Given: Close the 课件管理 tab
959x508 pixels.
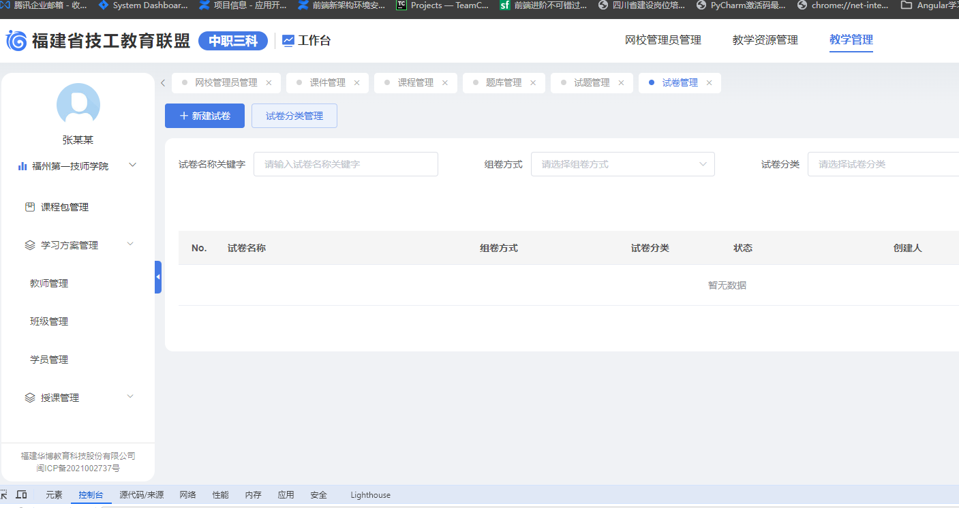Looking at the screenshot, I should click(356, 83).
